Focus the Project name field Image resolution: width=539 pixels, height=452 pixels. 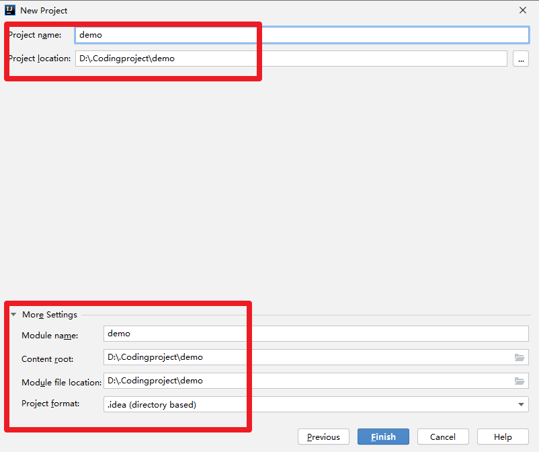(302, 35)
